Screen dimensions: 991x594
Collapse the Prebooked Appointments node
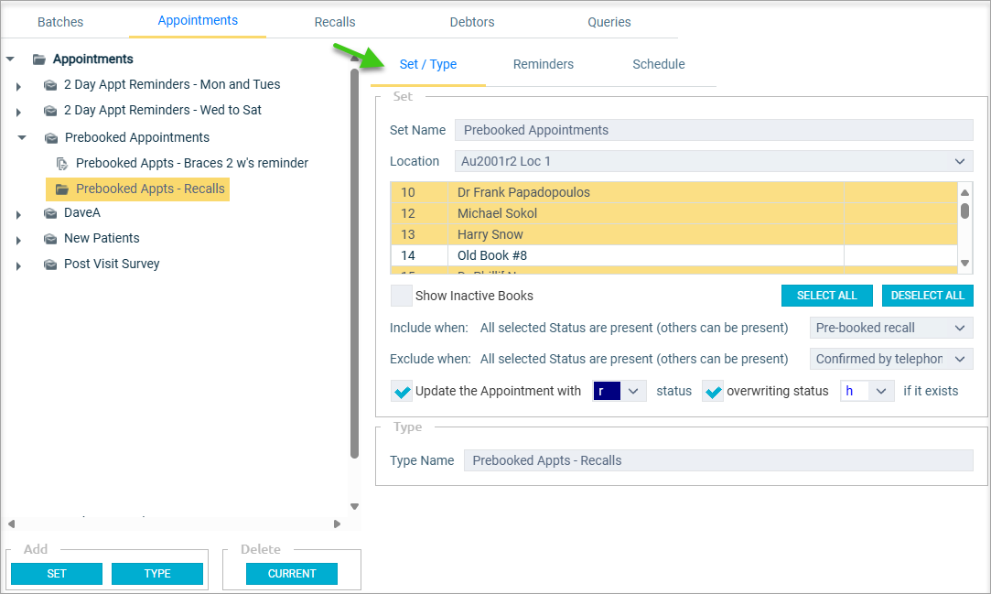pyautogui.click(x=22, y=137)
